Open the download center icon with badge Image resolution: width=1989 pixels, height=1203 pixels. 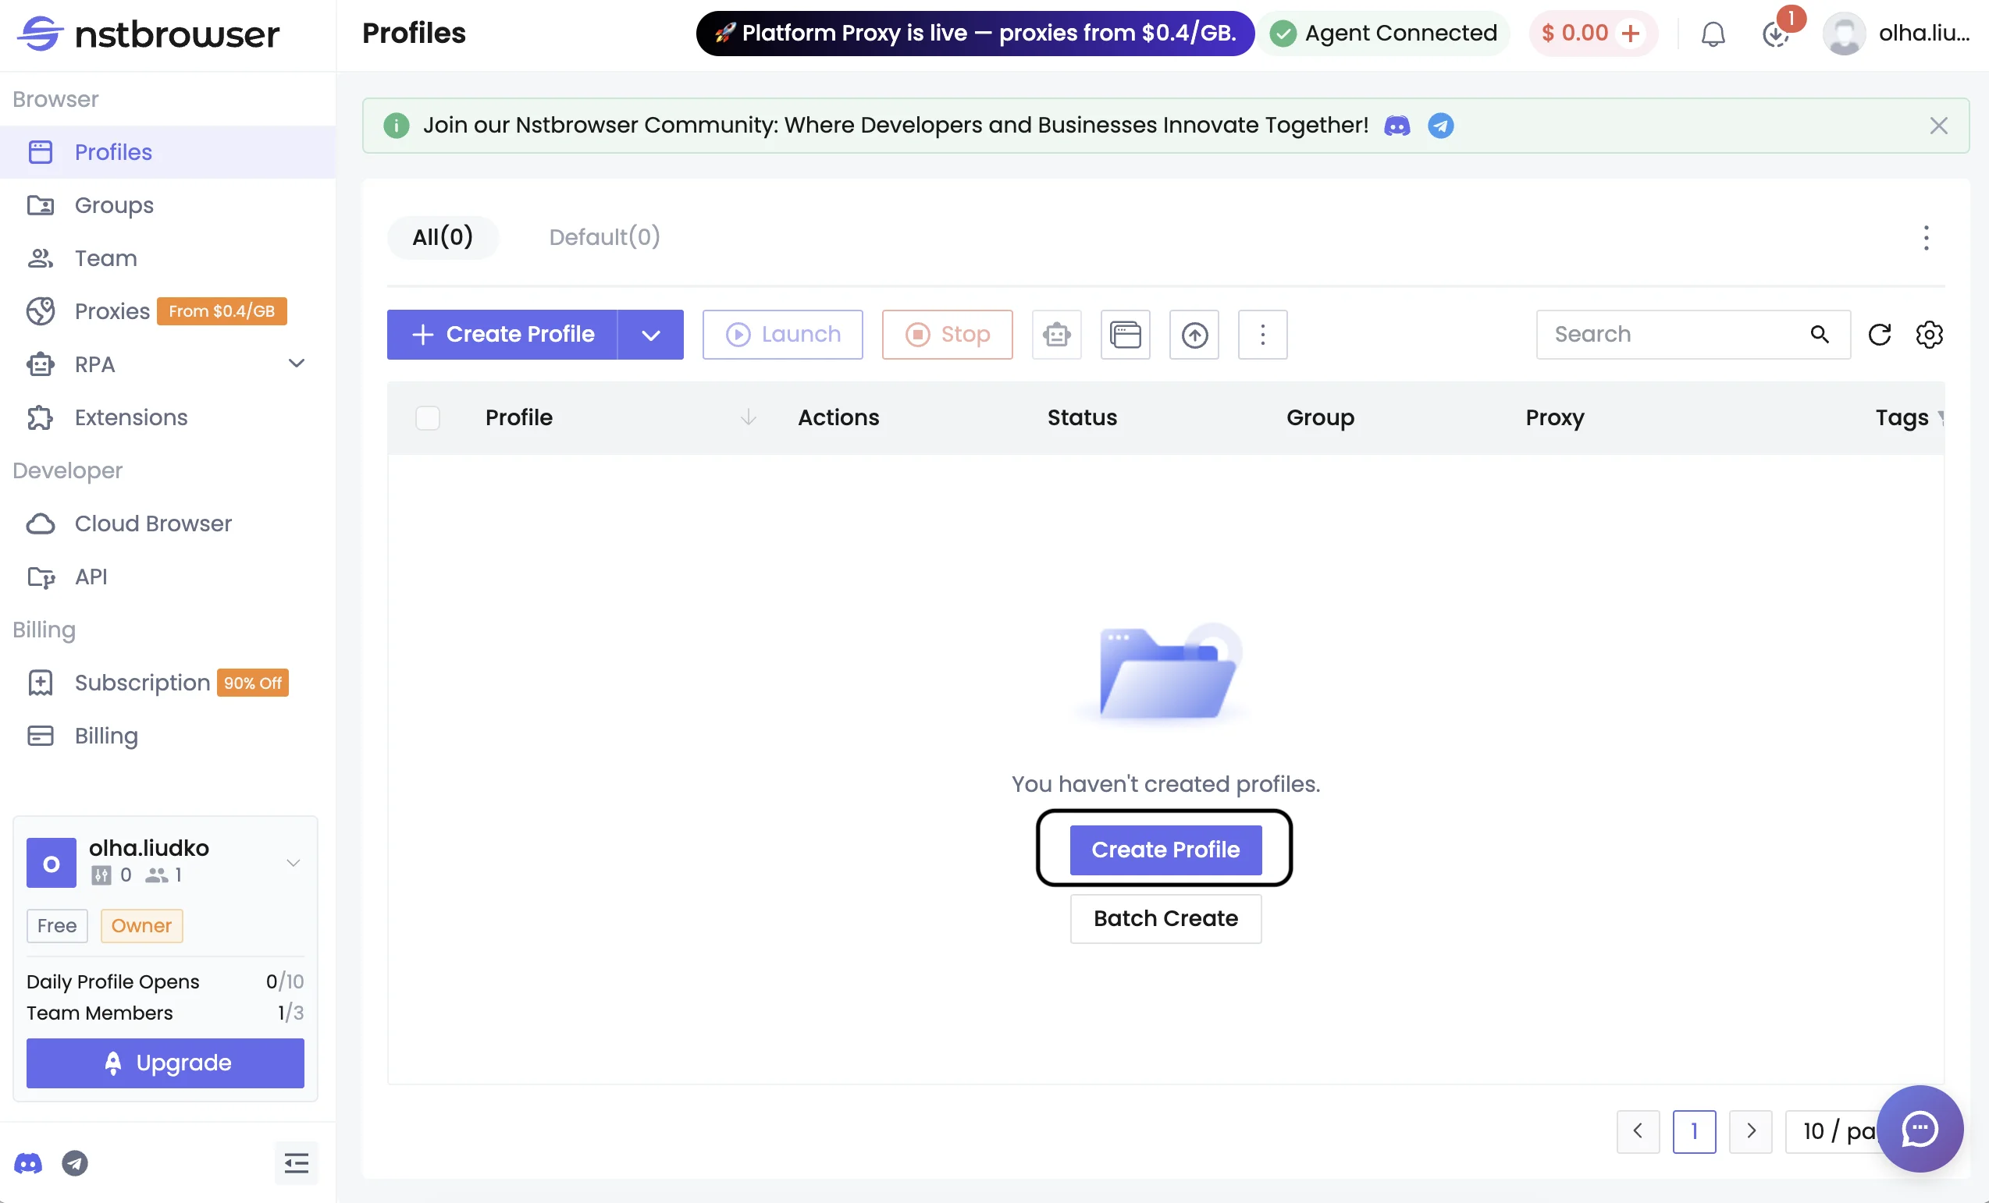click(1776, 33)
